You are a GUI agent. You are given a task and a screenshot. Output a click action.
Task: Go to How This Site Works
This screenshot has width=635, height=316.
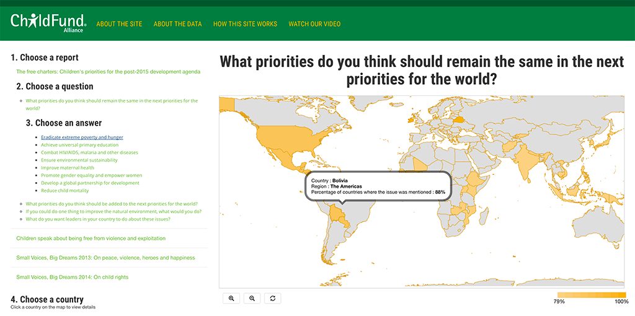(x=245, y=24)
